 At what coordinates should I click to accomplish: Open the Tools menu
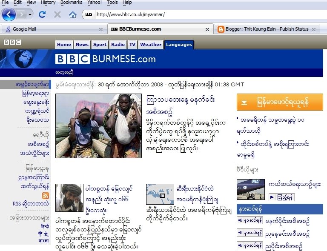[112, 2]
